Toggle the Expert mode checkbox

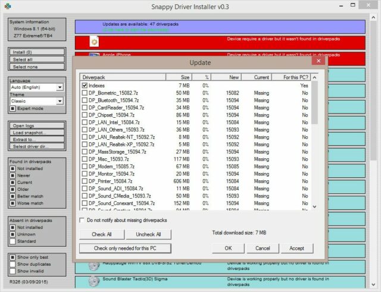click(x=13, y=109)
